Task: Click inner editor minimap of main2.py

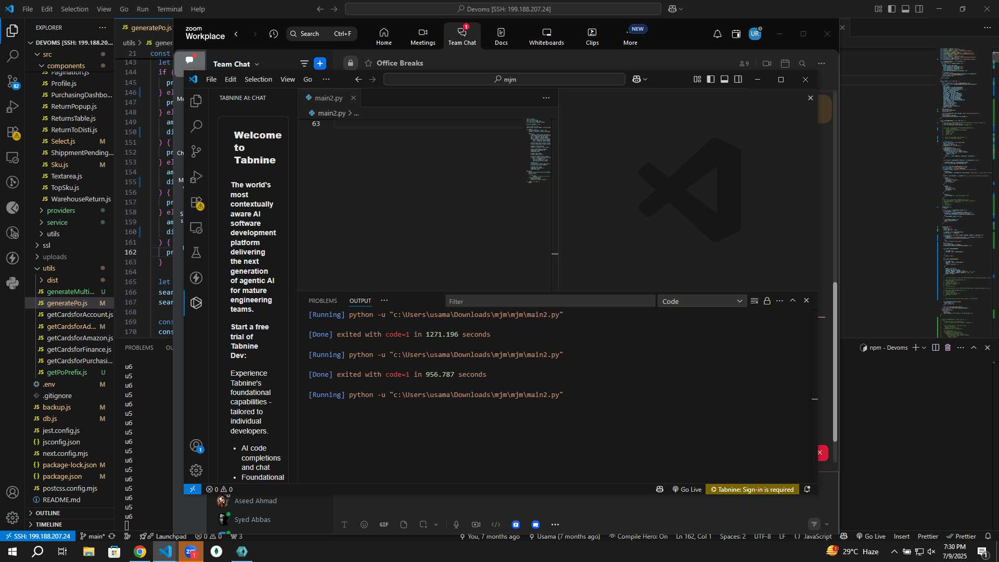Action: point(538,151)
